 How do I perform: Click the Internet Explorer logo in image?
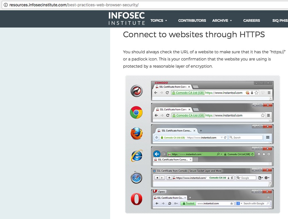coord(137,156)
